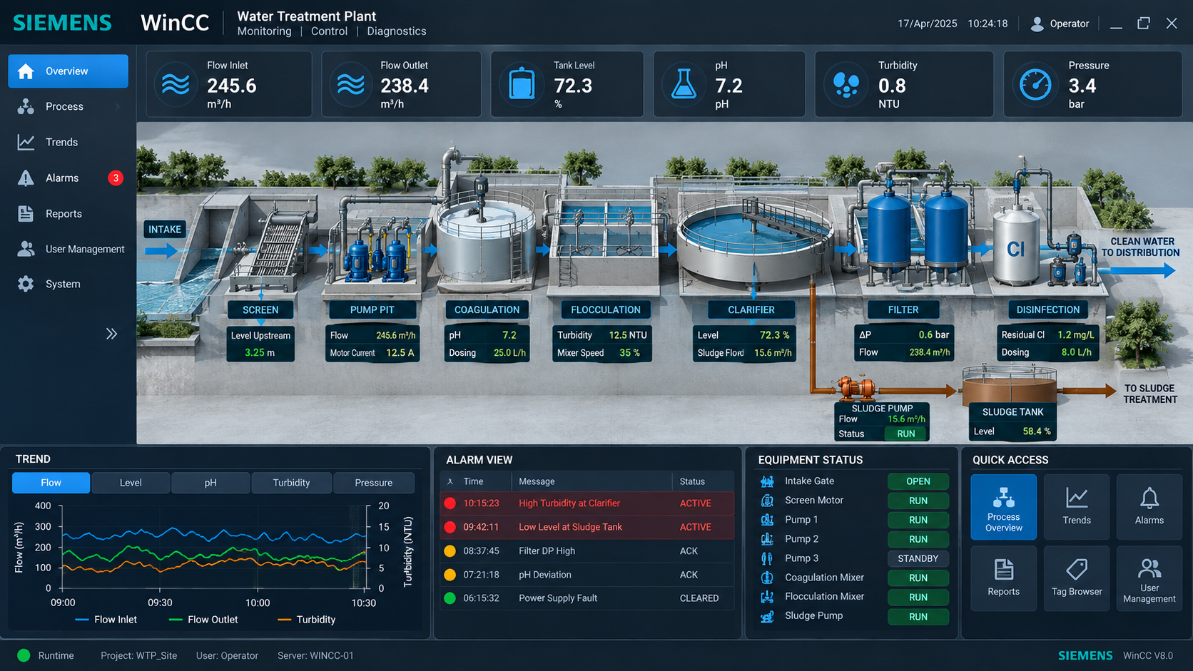
Task: Open the Alarms bell quick access tile
Action: tap(1149, 507)
